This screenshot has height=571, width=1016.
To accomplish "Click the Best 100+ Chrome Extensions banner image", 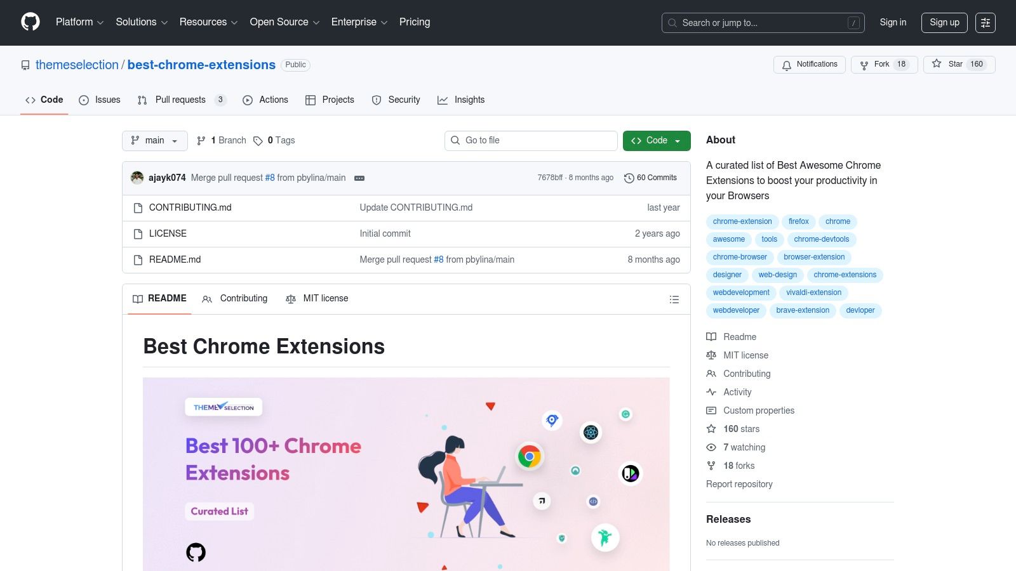I will [x=406, y=473].
